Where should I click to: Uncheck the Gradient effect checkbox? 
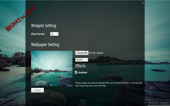coord(76,72)
